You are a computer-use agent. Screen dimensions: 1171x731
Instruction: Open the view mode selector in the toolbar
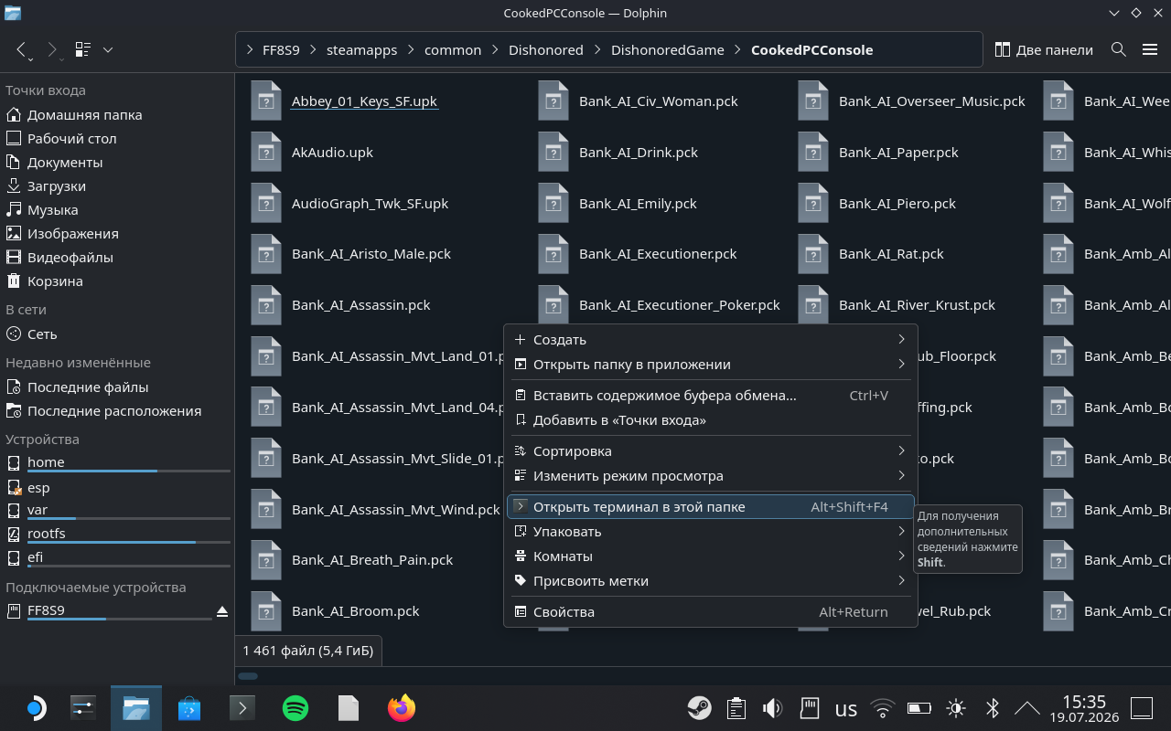pos(94,50)
